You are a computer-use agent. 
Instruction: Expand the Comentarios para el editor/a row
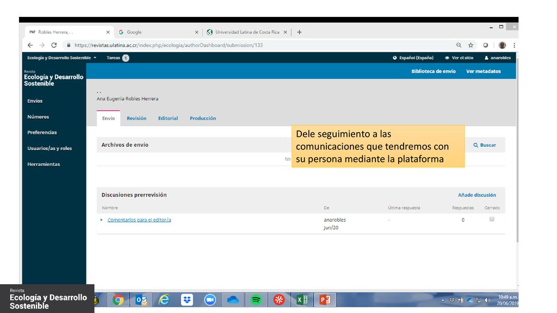[x=101, y=220]
